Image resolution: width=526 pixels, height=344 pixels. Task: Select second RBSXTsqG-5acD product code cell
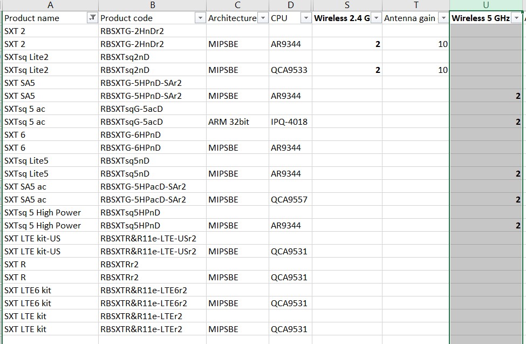(x=152, y=122)
